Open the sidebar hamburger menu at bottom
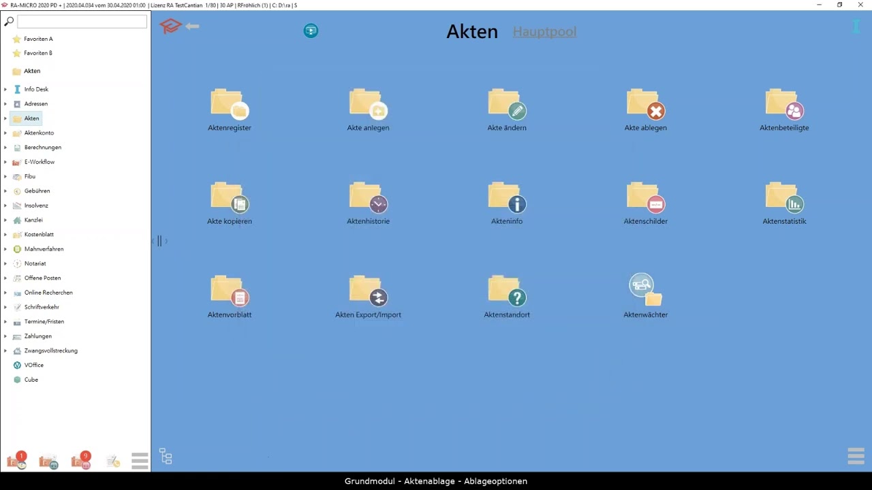The image size is (872, 490). pyautogui.click(x=140, y=461)
